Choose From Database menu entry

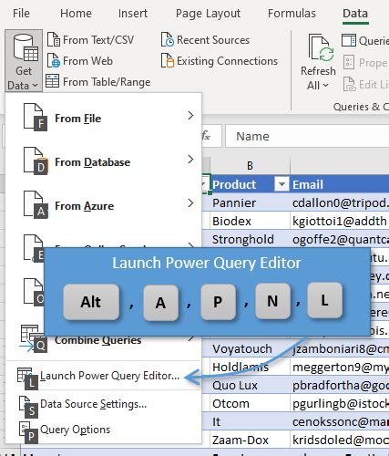click(x=103, y=162)
